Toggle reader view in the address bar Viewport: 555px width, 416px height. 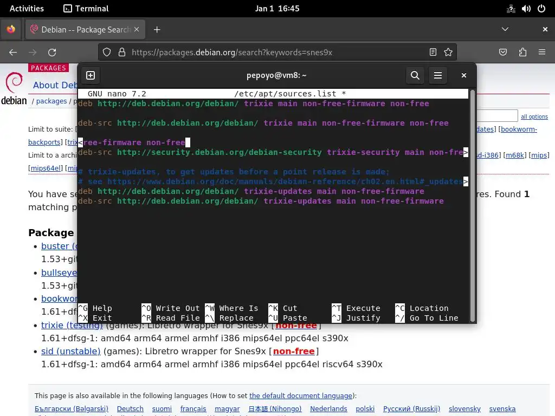[x=433, y=53]
